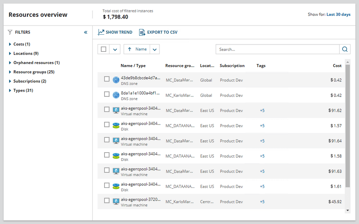359x224 pixels.
Task: Expand the Resource groups (25) filter
Action: 10,72
